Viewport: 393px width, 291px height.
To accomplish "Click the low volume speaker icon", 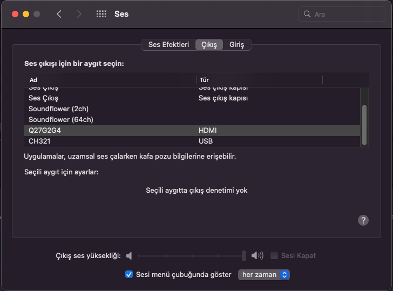I will click(129, 256).
